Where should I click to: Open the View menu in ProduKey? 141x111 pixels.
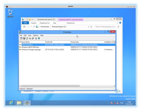30,35
